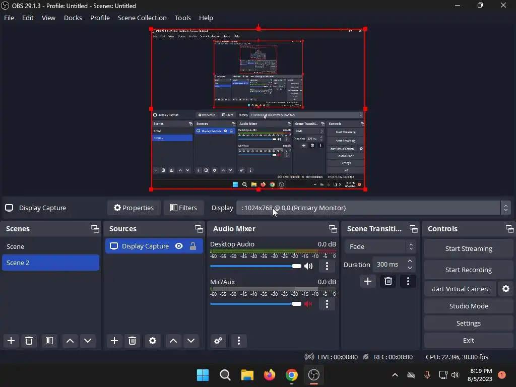The image size is (516, 387).
Task: Open the Docks menu
Action: [73, 18]
